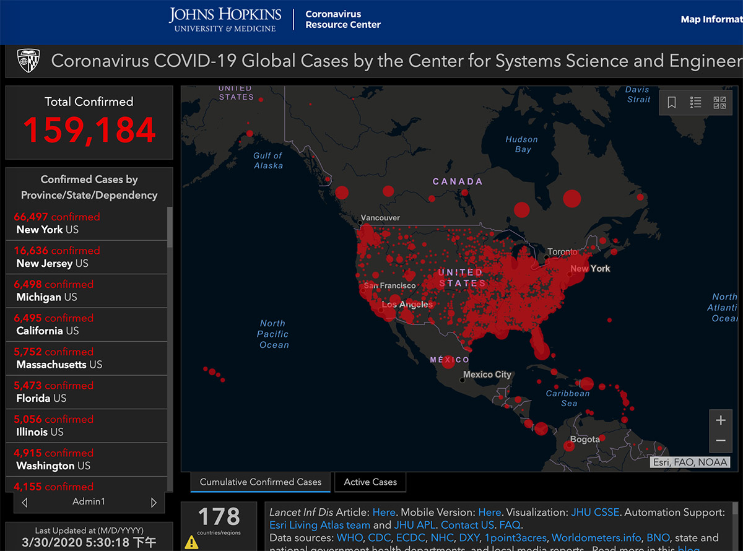Click the 159,184 Total Confirmed number
Screen dimensions: 743x551
[89, 130]
